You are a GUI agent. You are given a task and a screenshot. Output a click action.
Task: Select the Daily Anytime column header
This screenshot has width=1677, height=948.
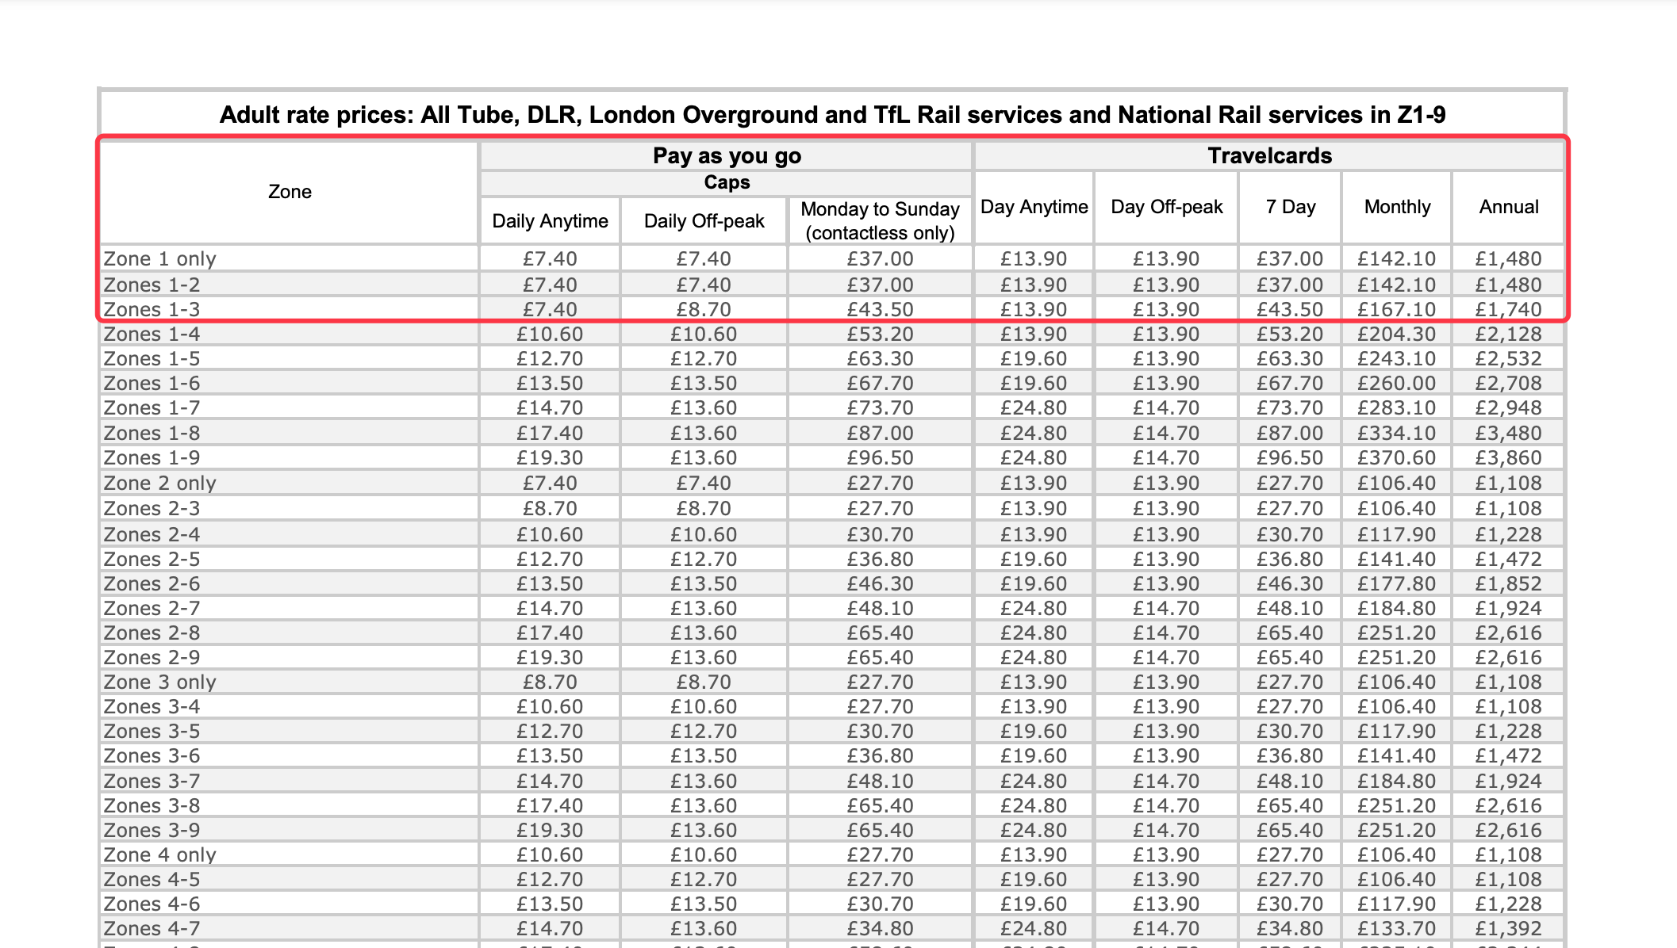(550, 221)
